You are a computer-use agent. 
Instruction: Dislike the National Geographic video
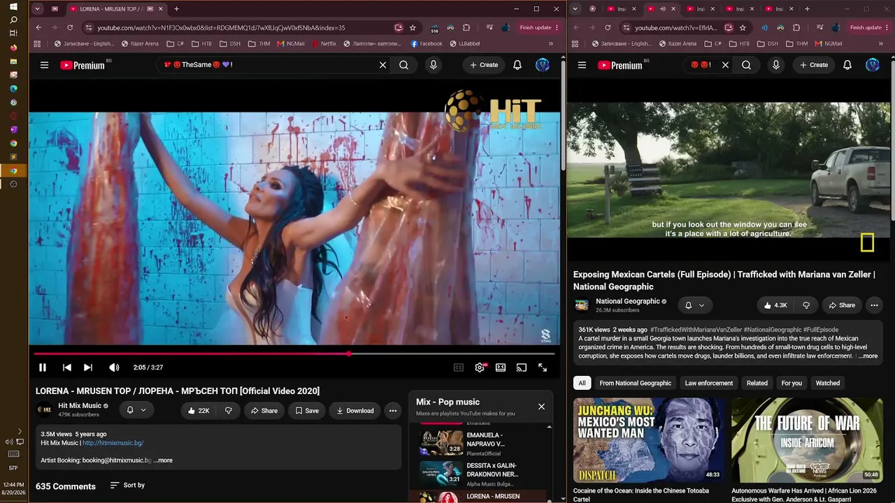pyautogui.click(x=806, y=305)
